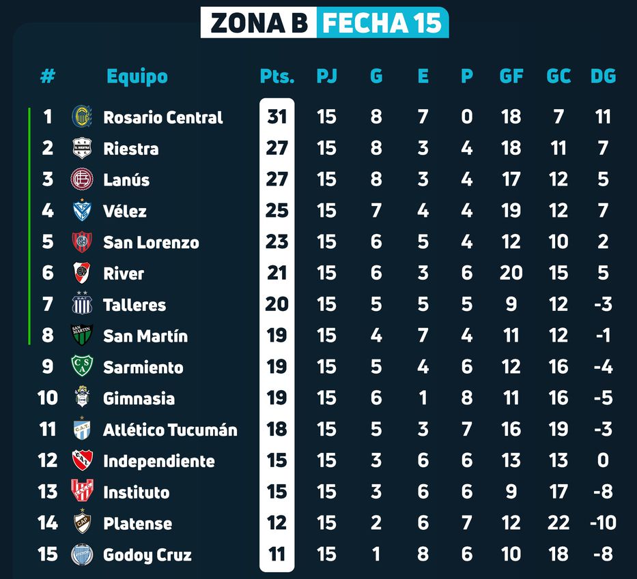Select the Lanús club crest
Viewport: 637px width, 579px height.
click(x=82, y=179)
